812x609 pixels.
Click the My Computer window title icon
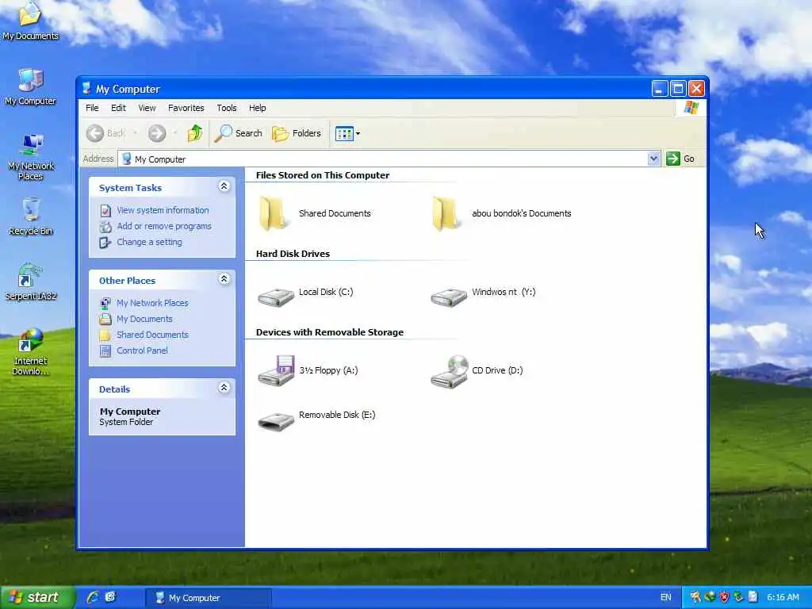pos(86,89)
